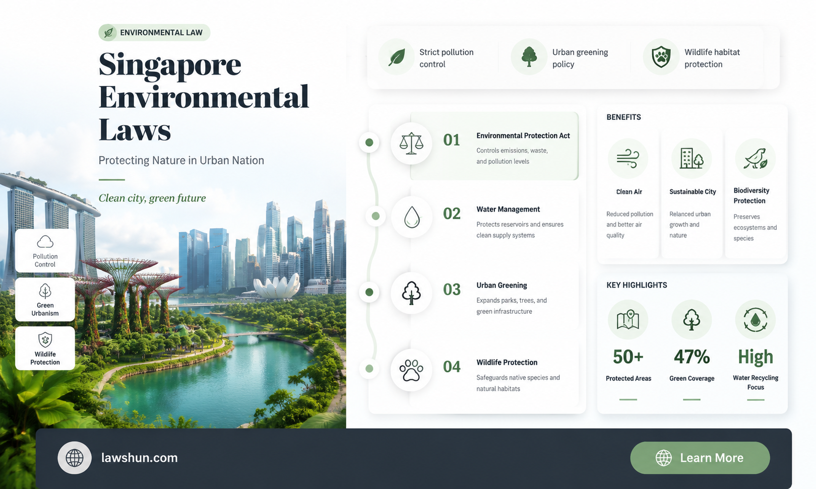Select the Green Urbanism card
Viewport: 816px width, 489px height.
[x=45, y=300]
